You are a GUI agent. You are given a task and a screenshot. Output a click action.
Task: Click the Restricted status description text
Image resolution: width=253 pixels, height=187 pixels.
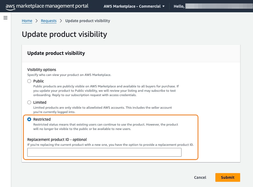coord(106,127)
